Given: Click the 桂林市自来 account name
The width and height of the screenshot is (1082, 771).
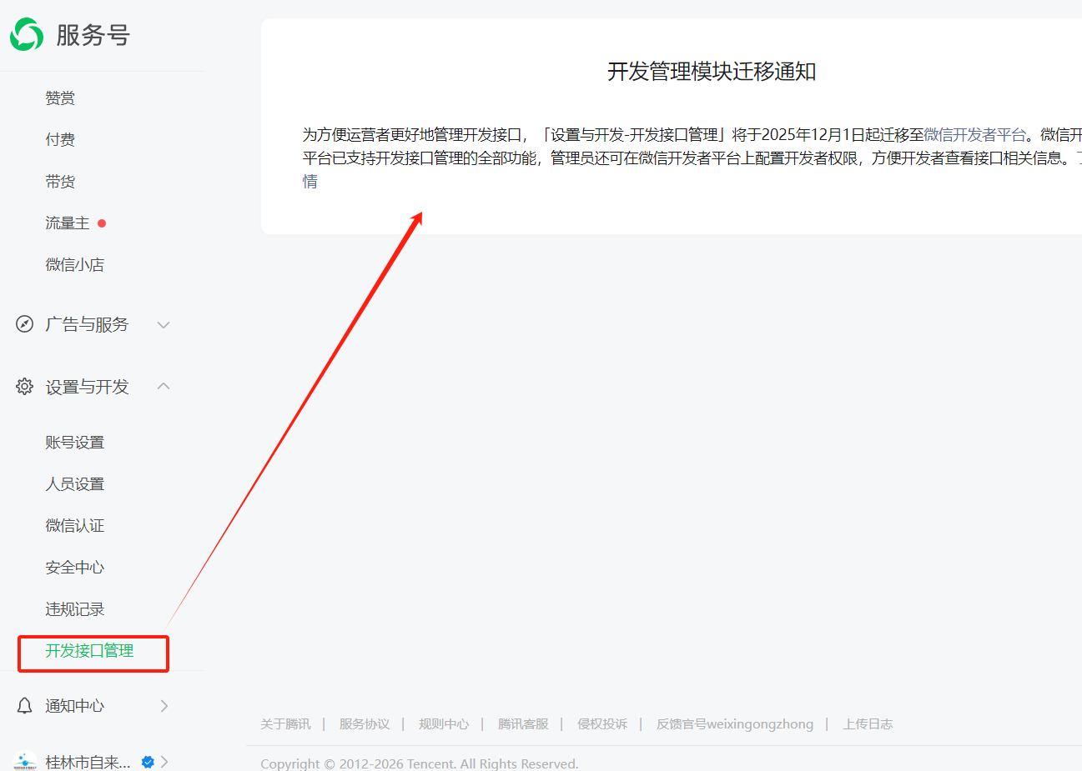Looking at the screenshot, I should pyautogui.click(x=88, y=762).
